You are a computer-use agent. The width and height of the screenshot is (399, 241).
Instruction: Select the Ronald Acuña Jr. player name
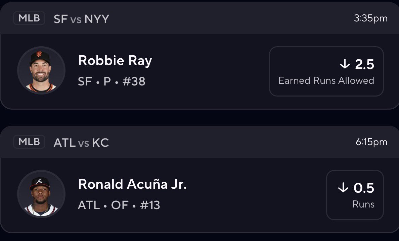coord(132,184)
